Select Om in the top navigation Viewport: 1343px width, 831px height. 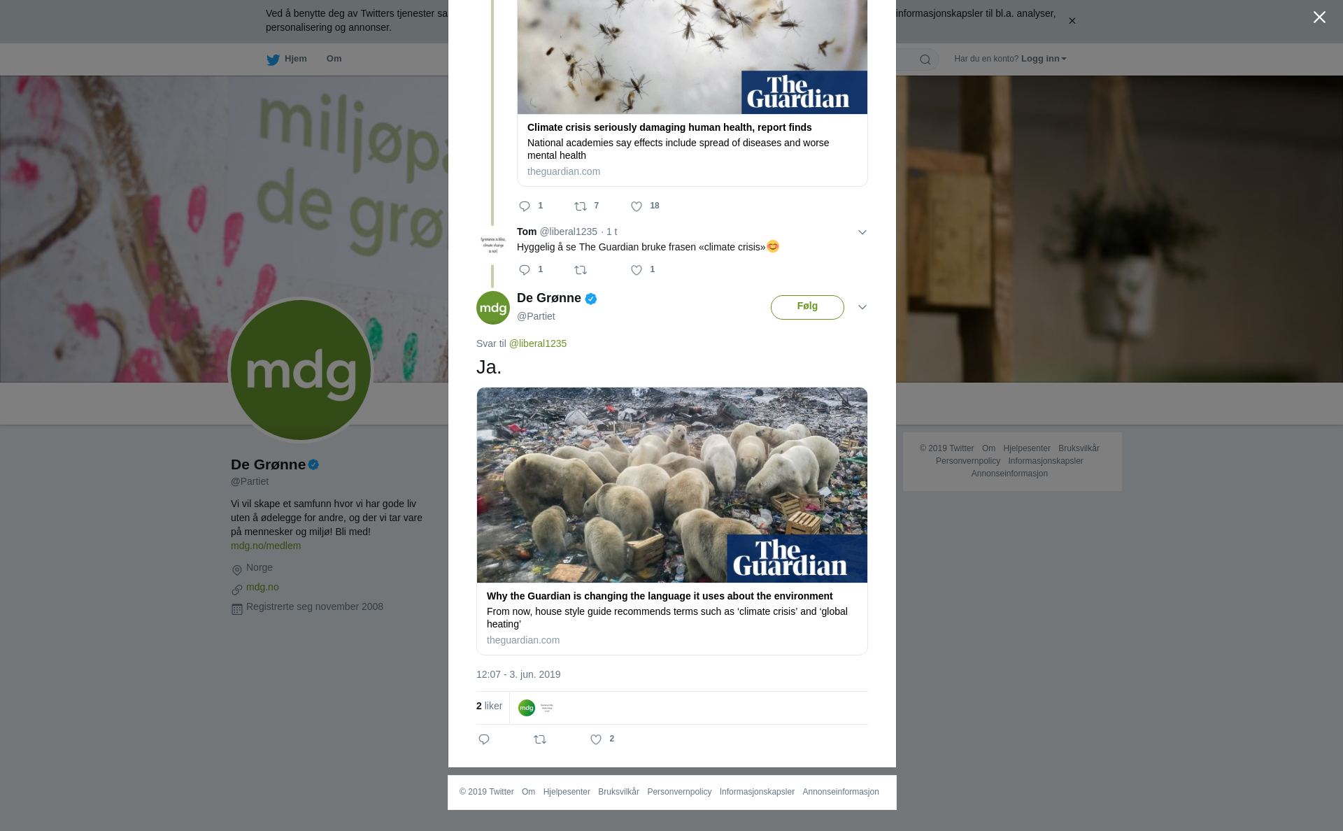(334, 59)
